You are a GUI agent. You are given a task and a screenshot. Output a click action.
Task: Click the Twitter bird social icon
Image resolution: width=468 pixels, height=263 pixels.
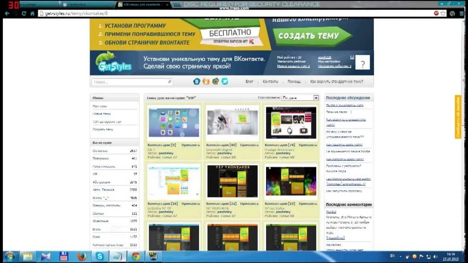tap(225, 81)
